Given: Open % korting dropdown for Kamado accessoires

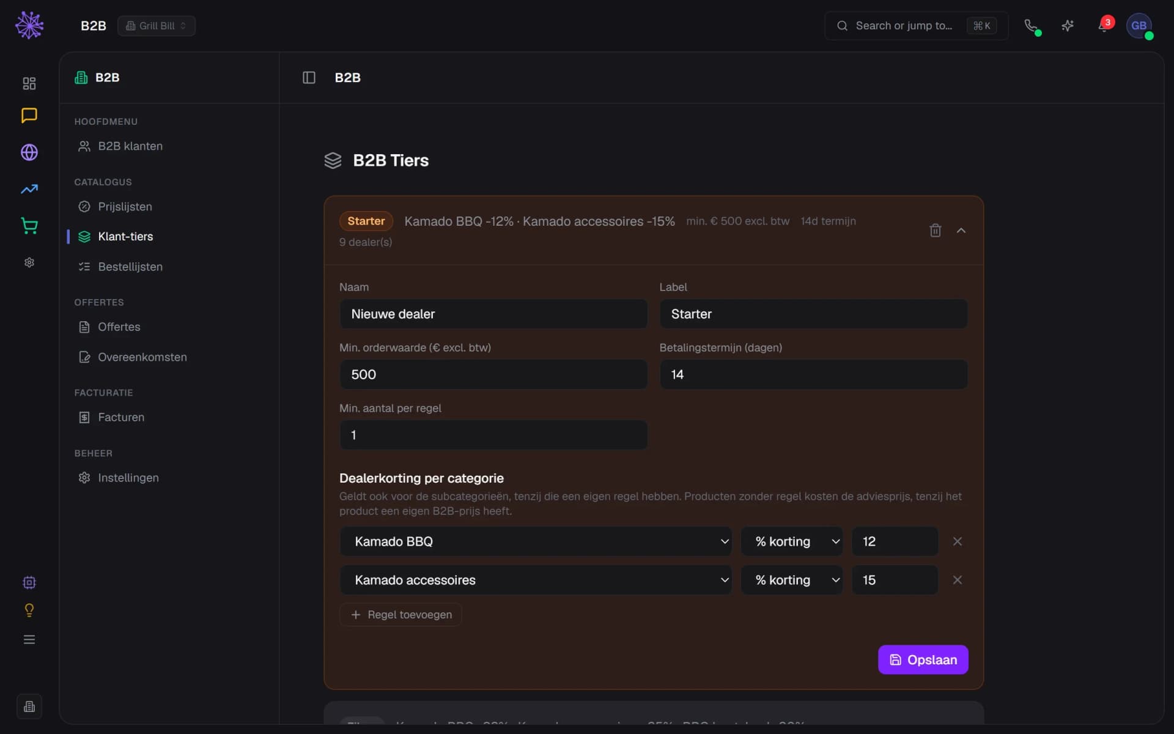Looking at the screenshot, I should pyautogui.click(x=792, y=580).
